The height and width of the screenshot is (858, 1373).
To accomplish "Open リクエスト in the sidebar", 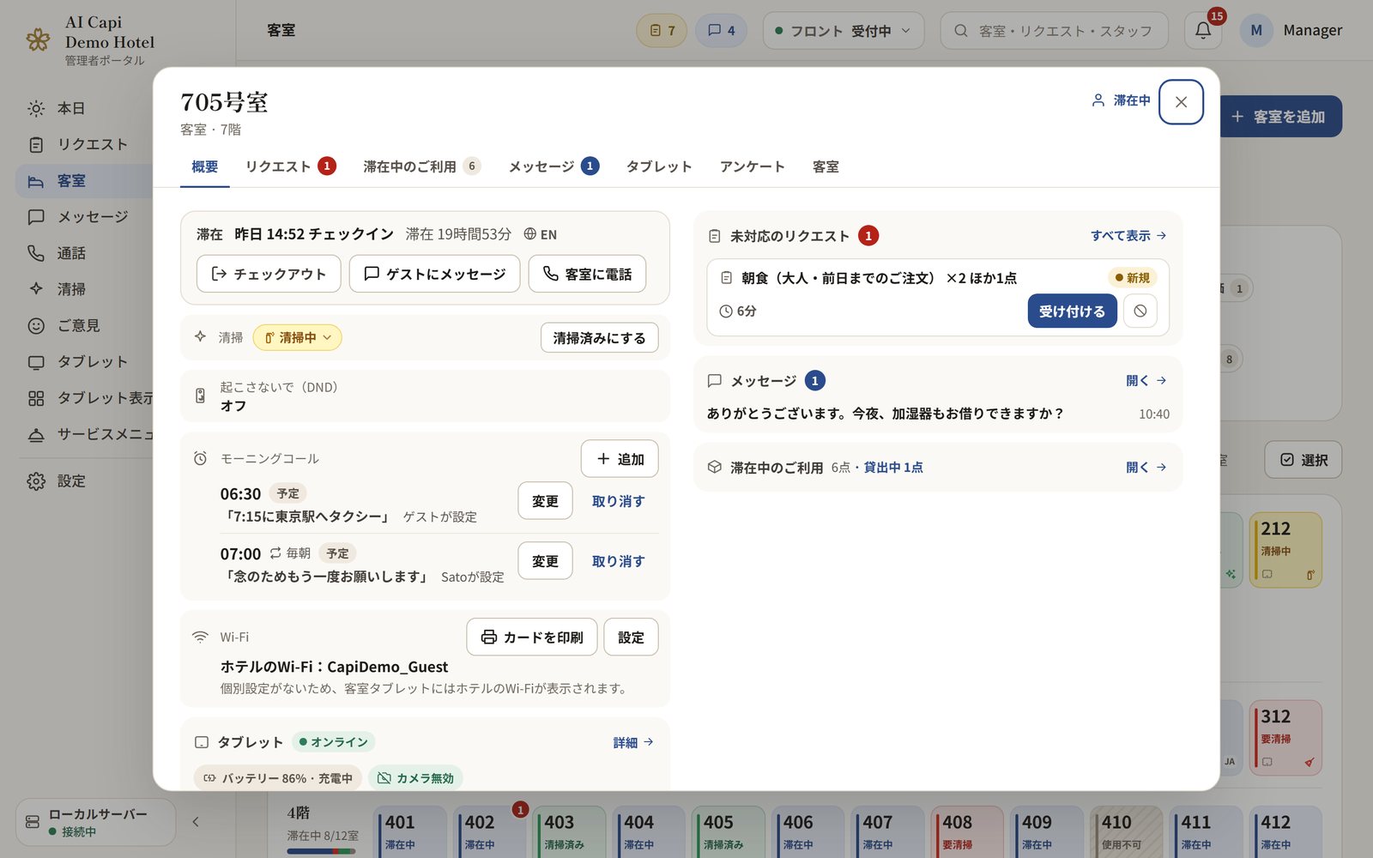I will coord(84,144).
